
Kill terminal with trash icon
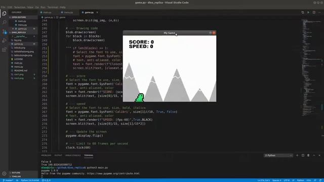(x=308, y=155)
